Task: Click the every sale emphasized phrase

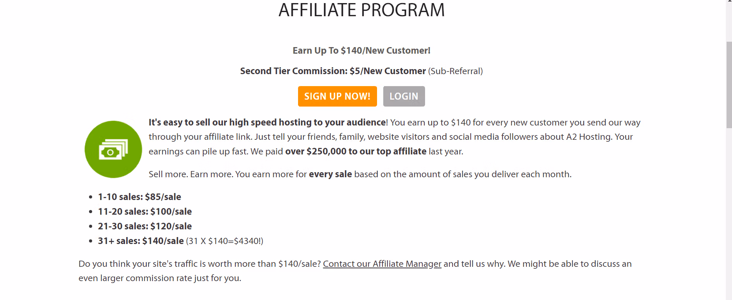Action: (x=330, y=174)
